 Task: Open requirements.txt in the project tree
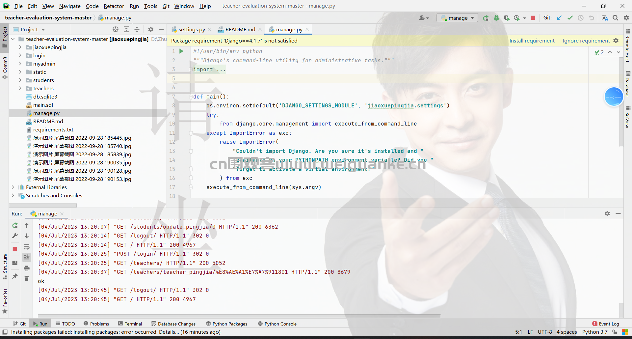(53, 130)
